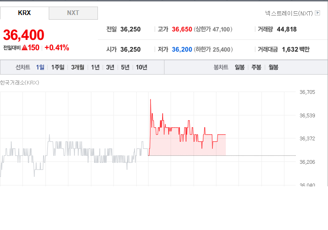Select the 1주일 line chart period

point(58,67)
